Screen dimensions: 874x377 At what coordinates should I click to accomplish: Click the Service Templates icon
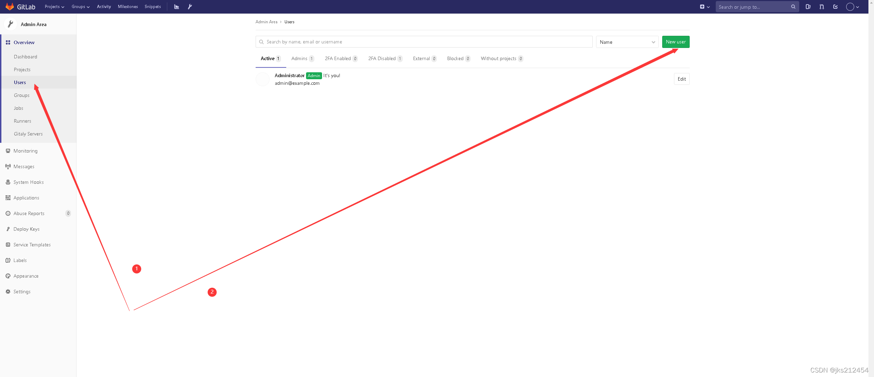coord(8,245)
